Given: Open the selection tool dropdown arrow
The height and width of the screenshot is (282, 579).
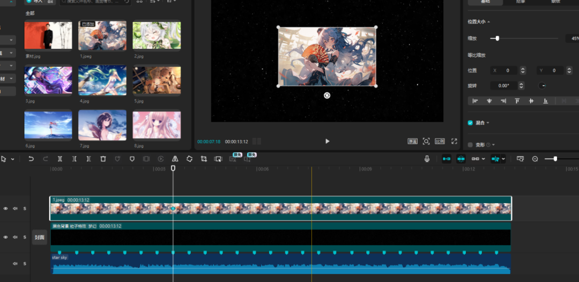Looking at the screenshot, I should (x=12, y=159).
